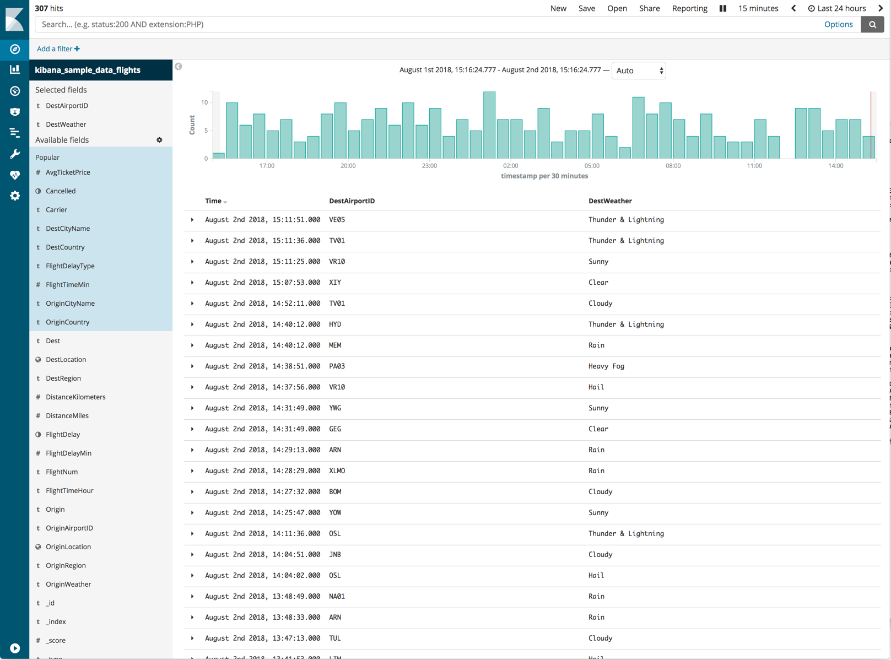Expand the row with destination XIY

coord(192,283)
